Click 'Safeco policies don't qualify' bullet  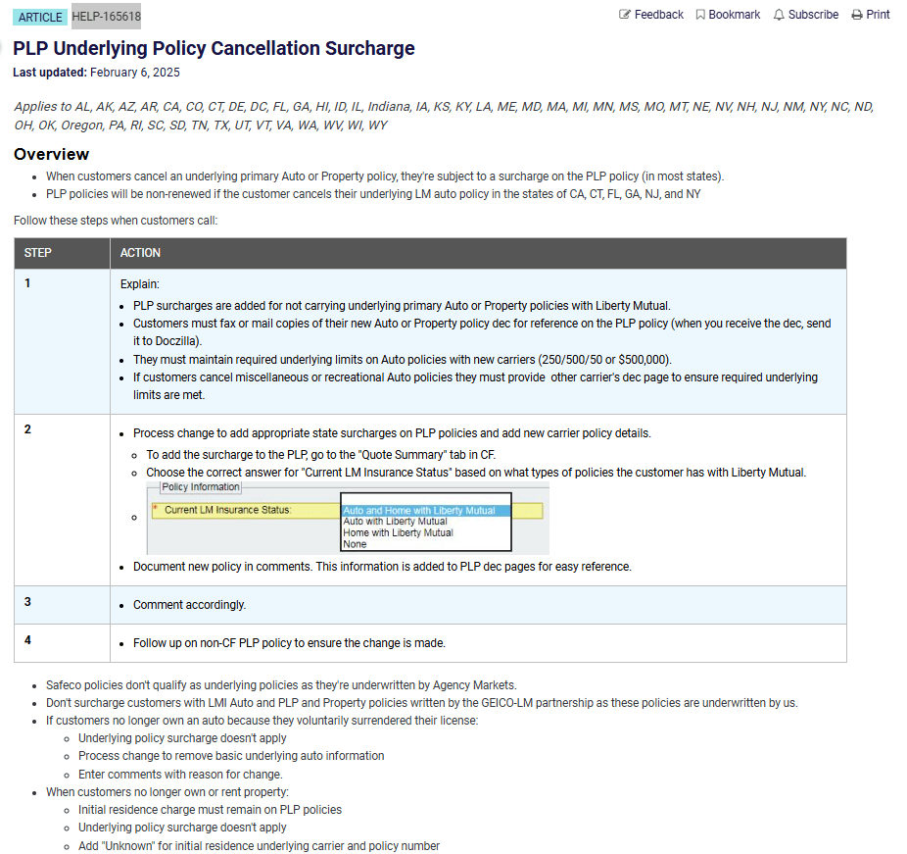[281, 685]
